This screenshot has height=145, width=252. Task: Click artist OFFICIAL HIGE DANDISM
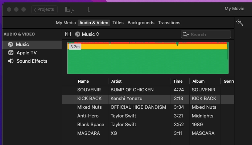(x=138, y=107)
